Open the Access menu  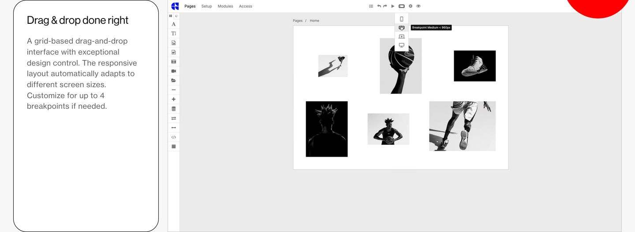point(246,6)
